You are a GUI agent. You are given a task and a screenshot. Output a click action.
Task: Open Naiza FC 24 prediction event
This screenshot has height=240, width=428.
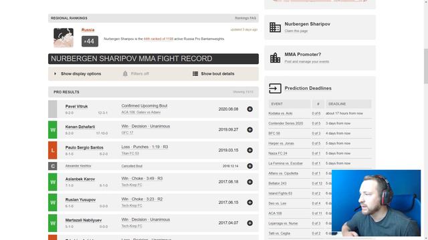coord(278,153)
